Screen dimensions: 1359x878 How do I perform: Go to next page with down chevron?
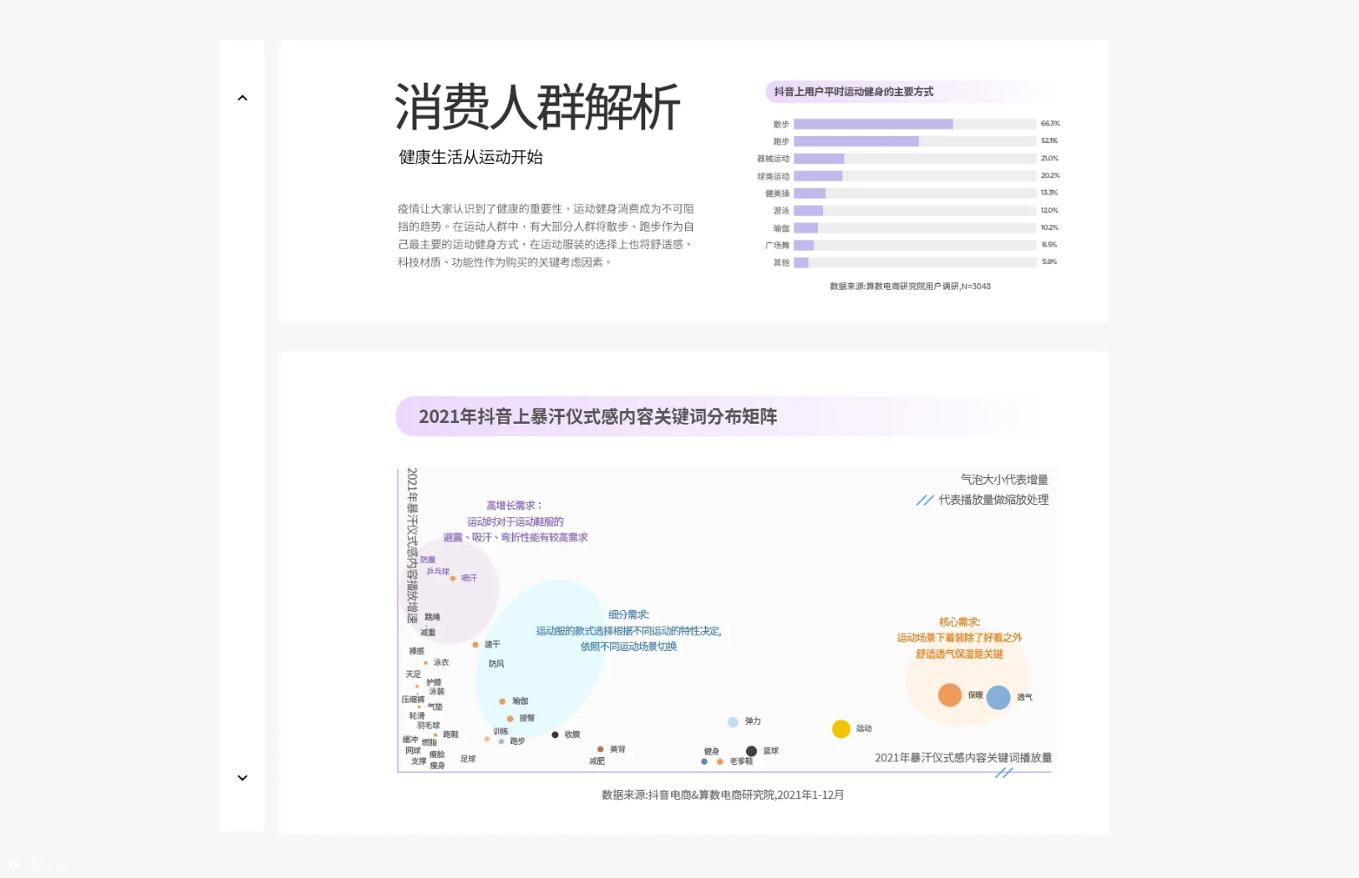[242, 778]
